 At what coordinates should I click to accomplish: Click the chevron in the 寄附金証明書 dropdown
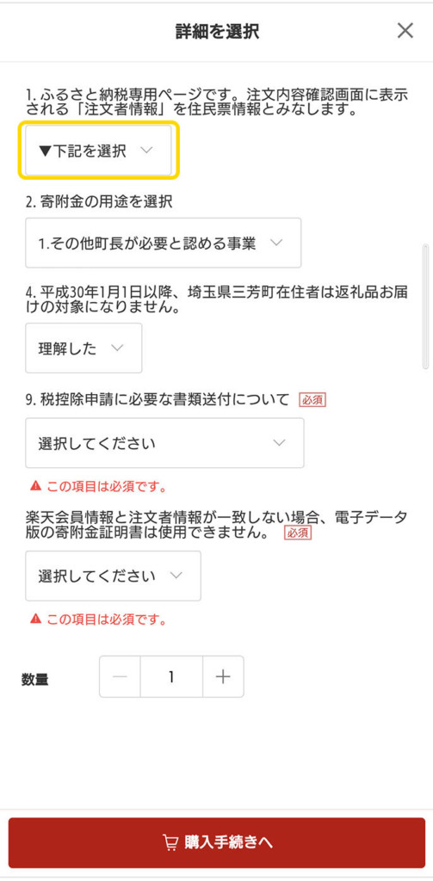[x=176, y=576]
